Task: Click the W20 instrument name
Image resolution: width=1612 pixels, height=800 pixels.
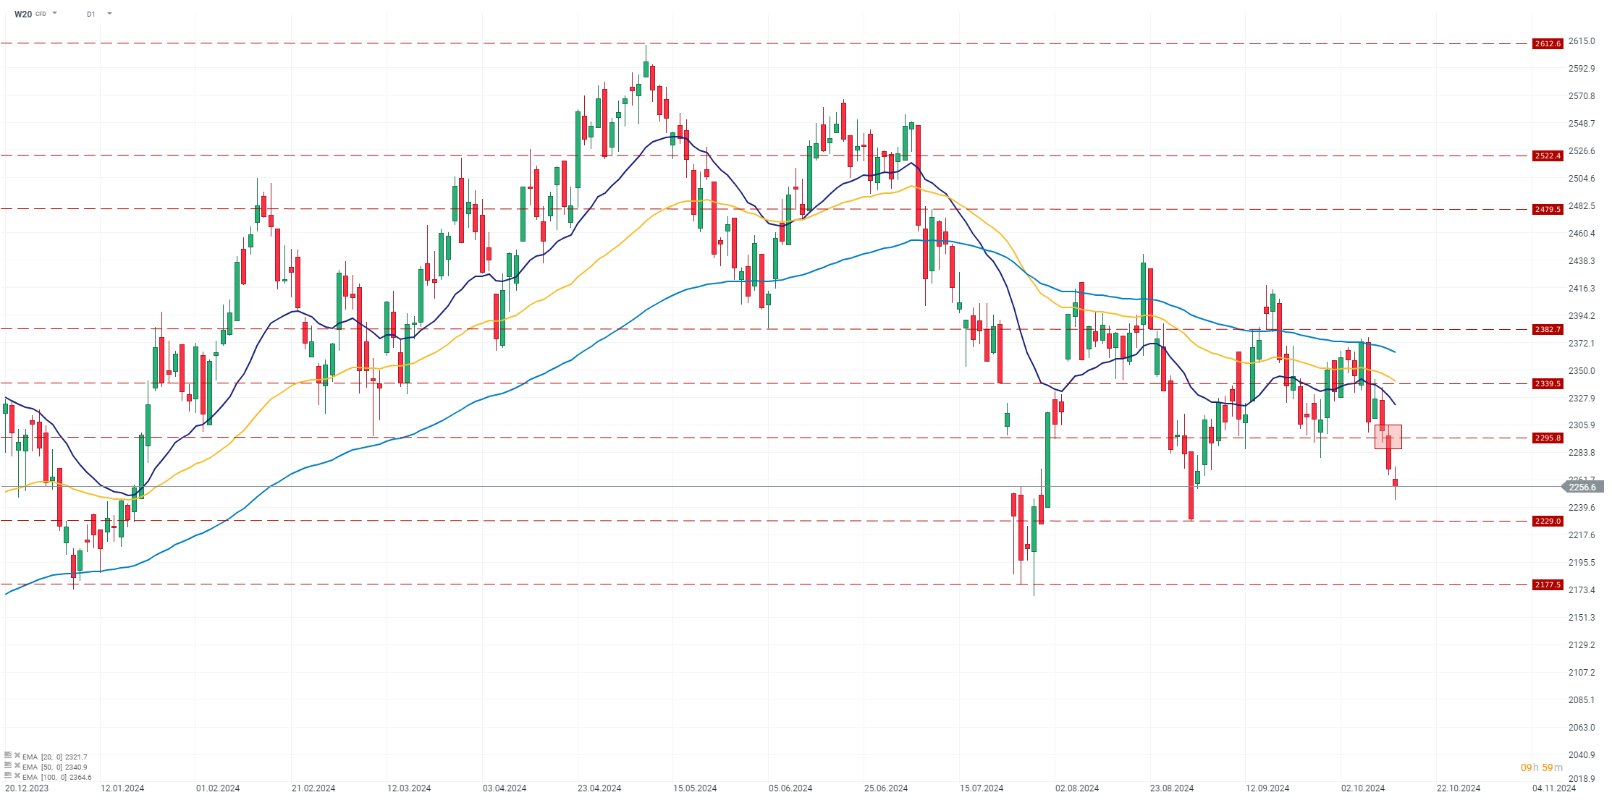Action: click(x=23, y=14)
